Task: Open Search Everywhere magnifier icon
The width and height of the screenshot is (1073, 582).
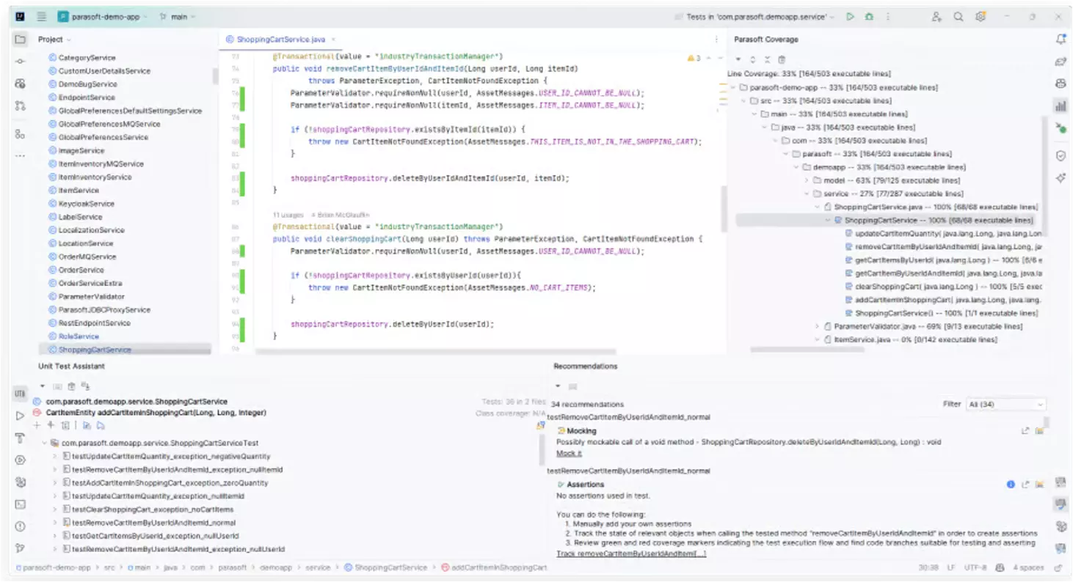Action: pos(959,17)
